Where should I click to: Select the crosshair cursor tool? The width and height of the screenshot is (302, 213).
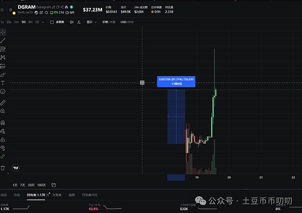coord(3,32)
